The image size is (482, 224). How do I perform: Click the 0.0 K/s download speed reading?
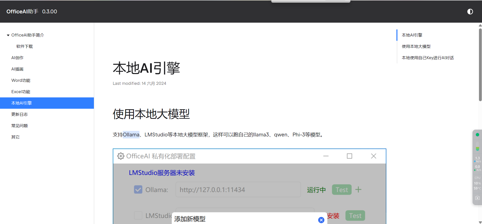477,168
